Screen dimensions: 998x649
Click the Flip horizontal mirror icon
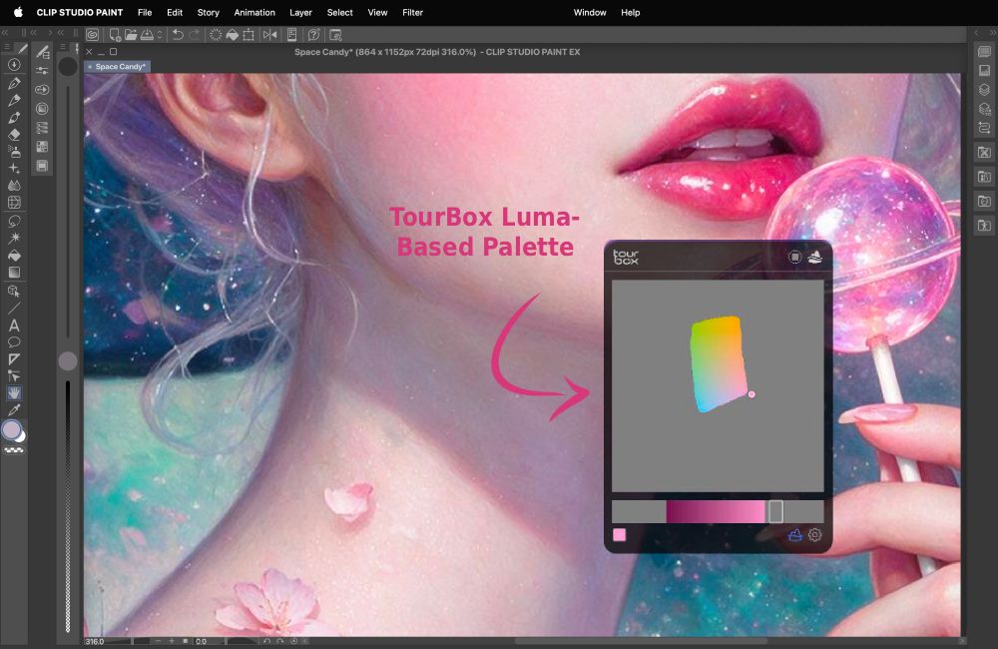pos(269,34)
